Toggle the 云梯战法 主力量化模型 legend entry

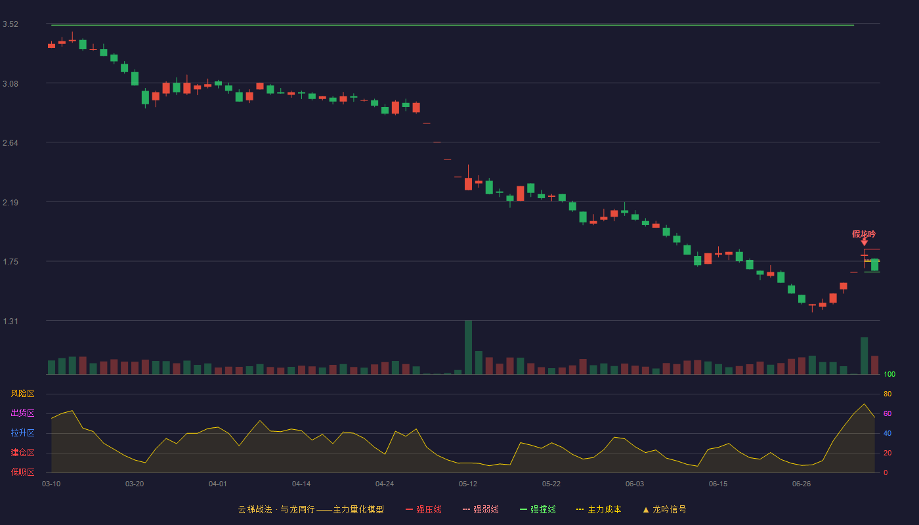pos(310,509)
